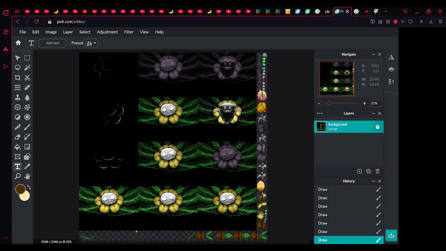Select the Hand pan tool
Viewport: 446px width, 251px height.
(27, 177)
